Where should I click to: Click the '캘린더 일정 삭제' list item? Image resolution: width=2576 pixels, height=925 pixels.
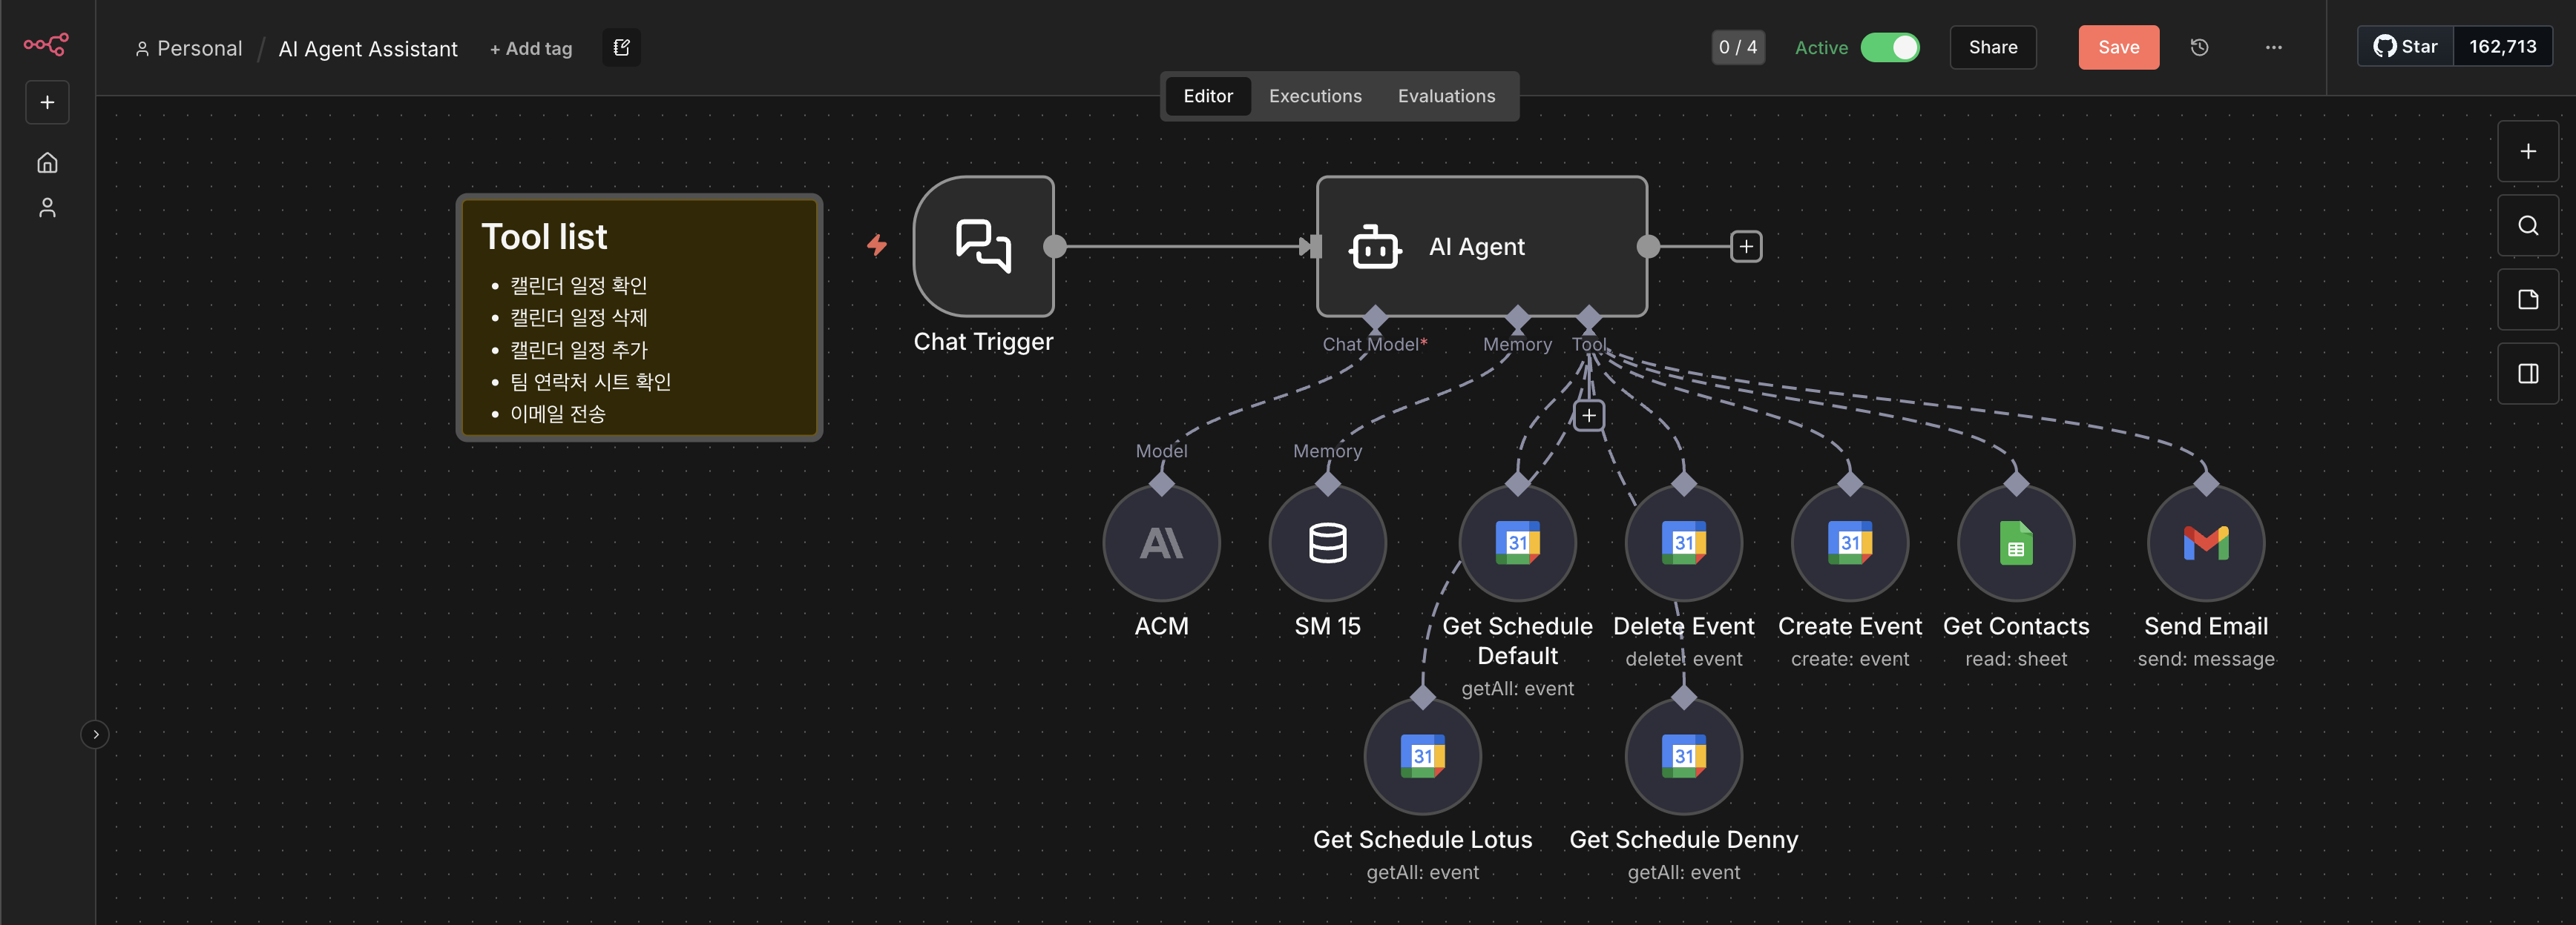pyautogui.click(x=579, y=318)
